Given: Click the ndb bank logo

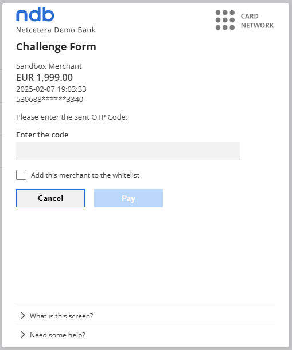Looking at the screenshot, I should (x=35, y=14).
